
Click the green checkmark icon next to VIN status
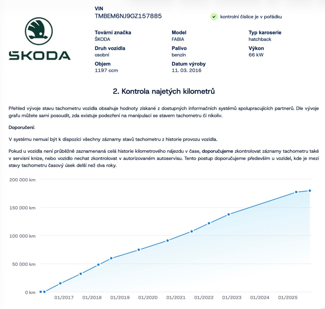[214, 17]
